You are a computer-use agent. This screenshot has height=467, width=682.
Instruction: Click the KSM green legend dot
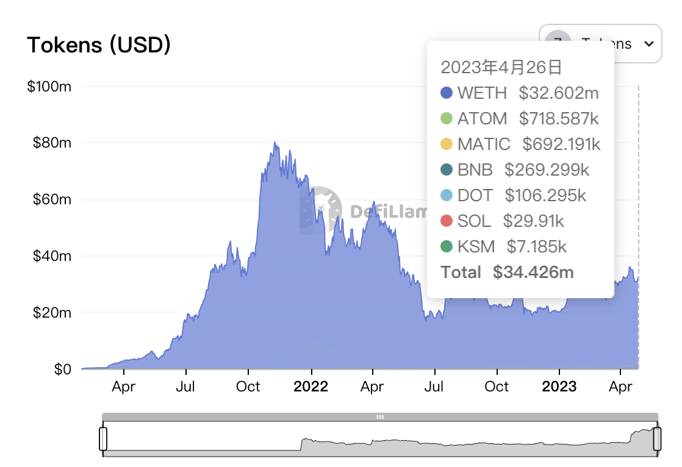pos(447,246)
